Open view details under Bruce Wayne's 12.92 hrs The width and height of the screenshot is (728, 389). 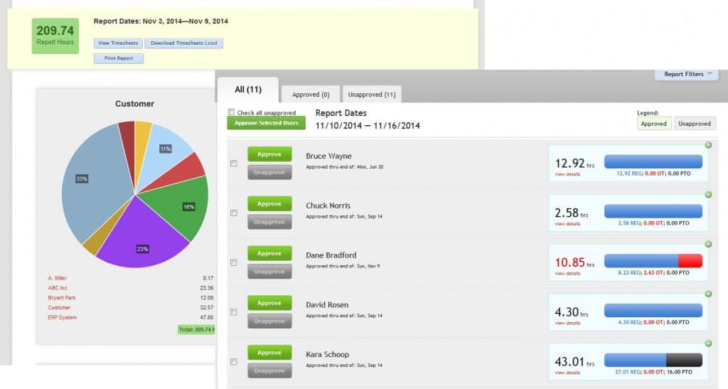pos(567,174)
